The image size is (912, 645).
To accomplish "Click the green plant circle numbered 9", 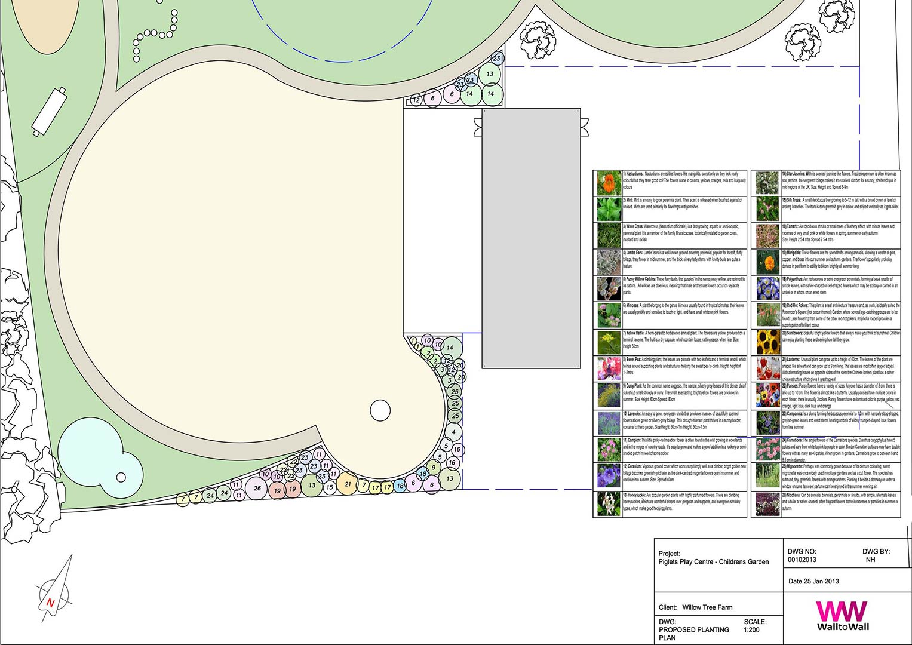I will tap(434, 468).
